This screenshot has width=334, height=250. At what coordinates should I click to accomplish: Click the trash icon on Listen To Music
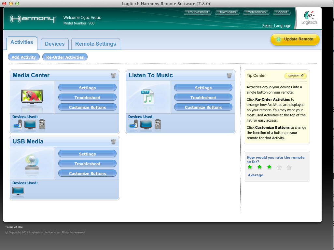(x=229, y=75)
